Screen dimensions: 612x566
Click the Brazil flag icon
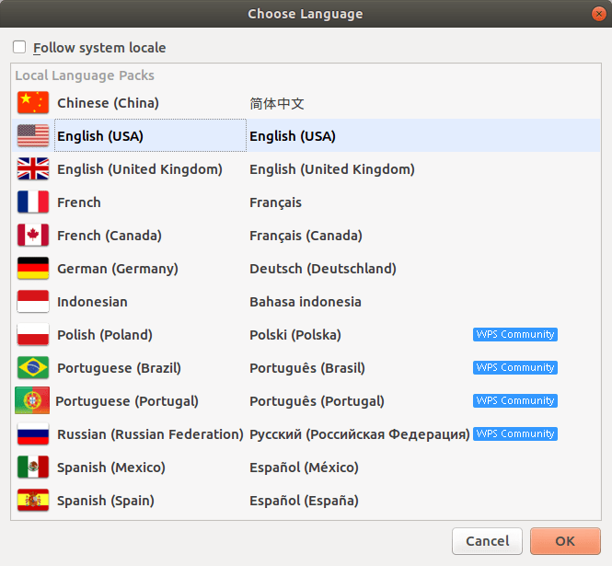pyautogui.click(x=33, y=368)
